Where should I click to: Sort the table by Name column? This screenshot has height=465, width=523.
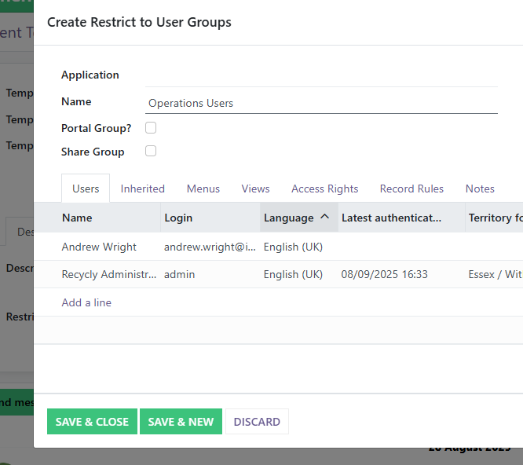pyautogui.click(x=77, y=218)
